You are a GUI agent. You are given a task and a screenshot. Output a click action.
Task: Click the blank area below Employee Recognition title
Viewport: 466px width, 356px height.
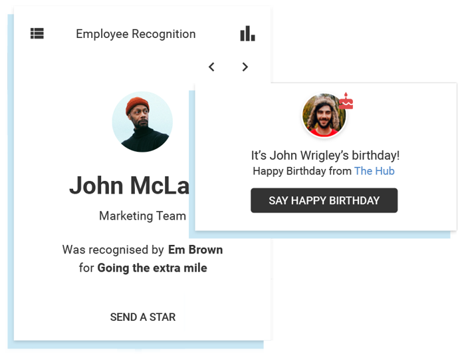pyautogui.click(x=119, y=67)
